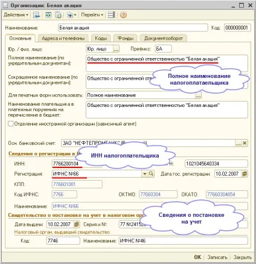This screenshot has width=256, height=264.
Task: Click the help question mark icon
Action: 123,15
